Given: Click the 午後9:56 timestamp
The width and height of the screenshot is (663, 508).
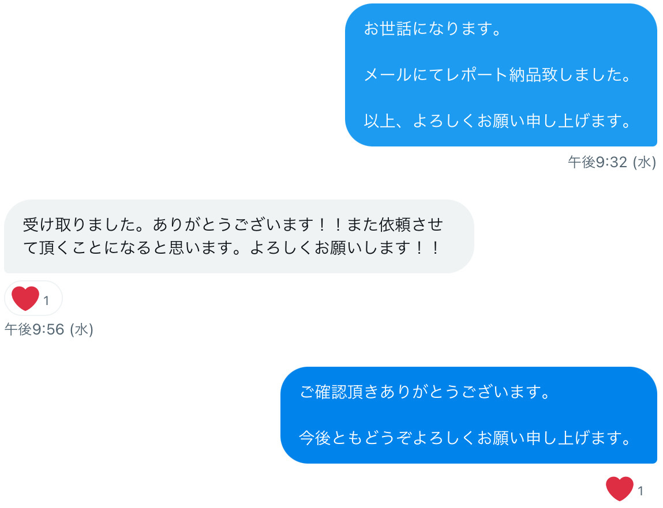Looking at the screenshot, I should [34, 329].
